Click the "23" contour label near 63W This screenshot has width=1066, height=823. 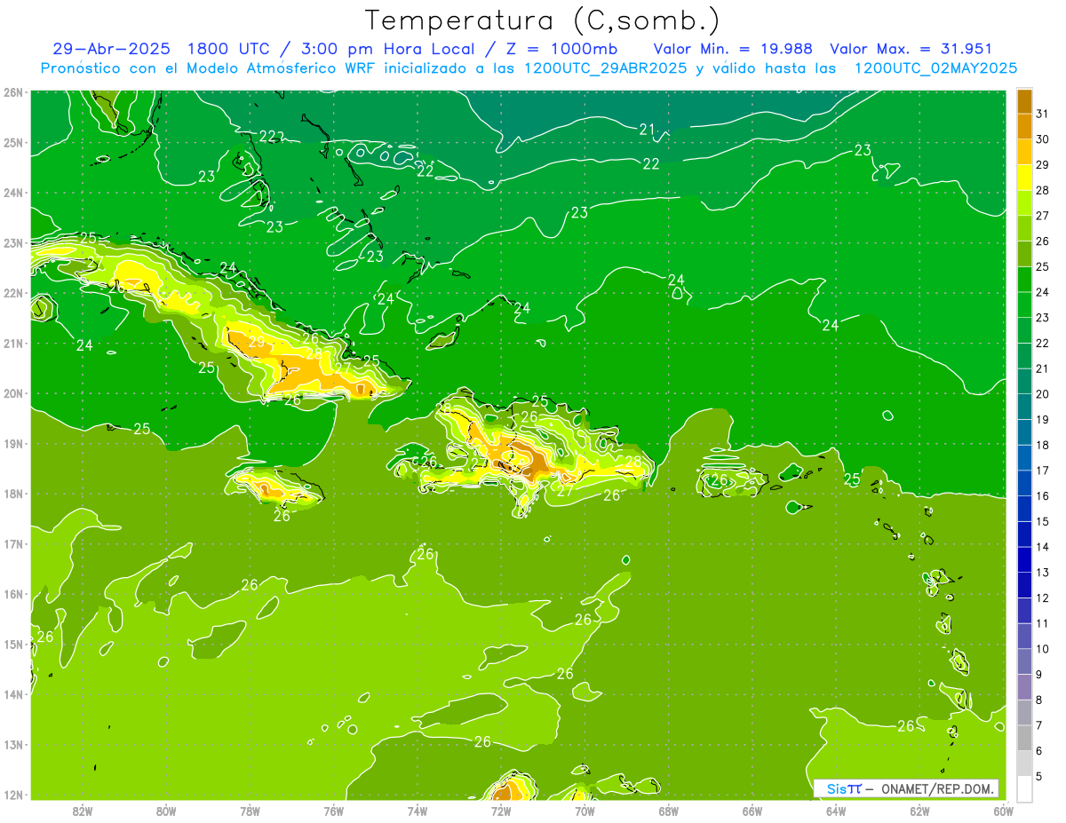(x=863, y=151)
